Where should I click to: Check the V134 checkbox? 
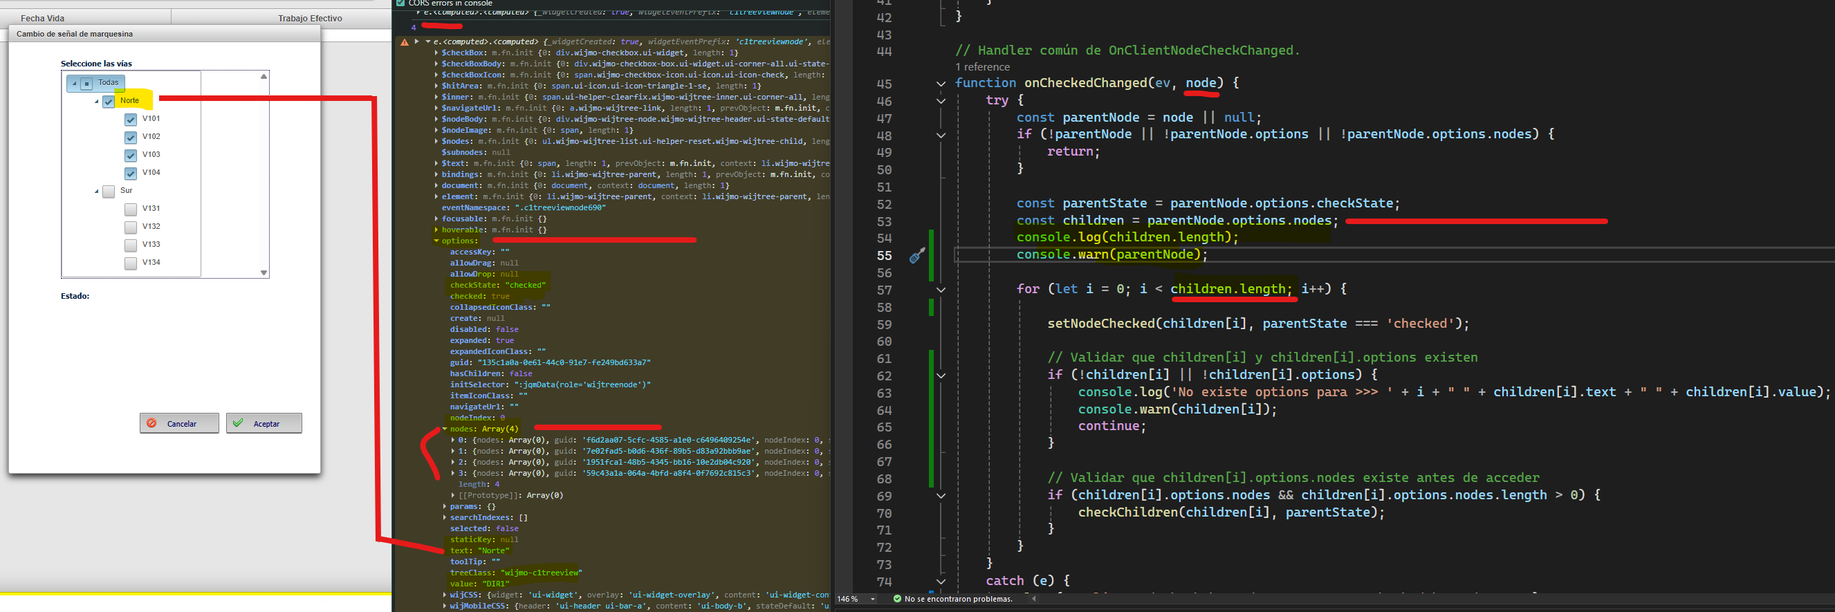coord(130,263)
